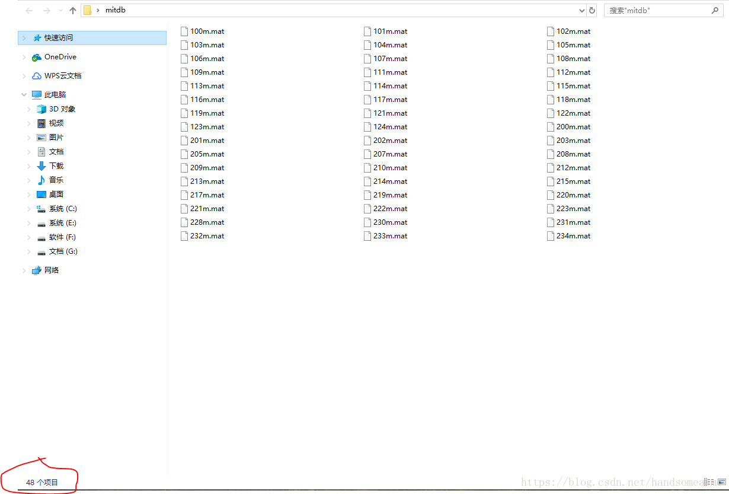
Task: Open the 视频 folder icon
Action: (41, 123)
